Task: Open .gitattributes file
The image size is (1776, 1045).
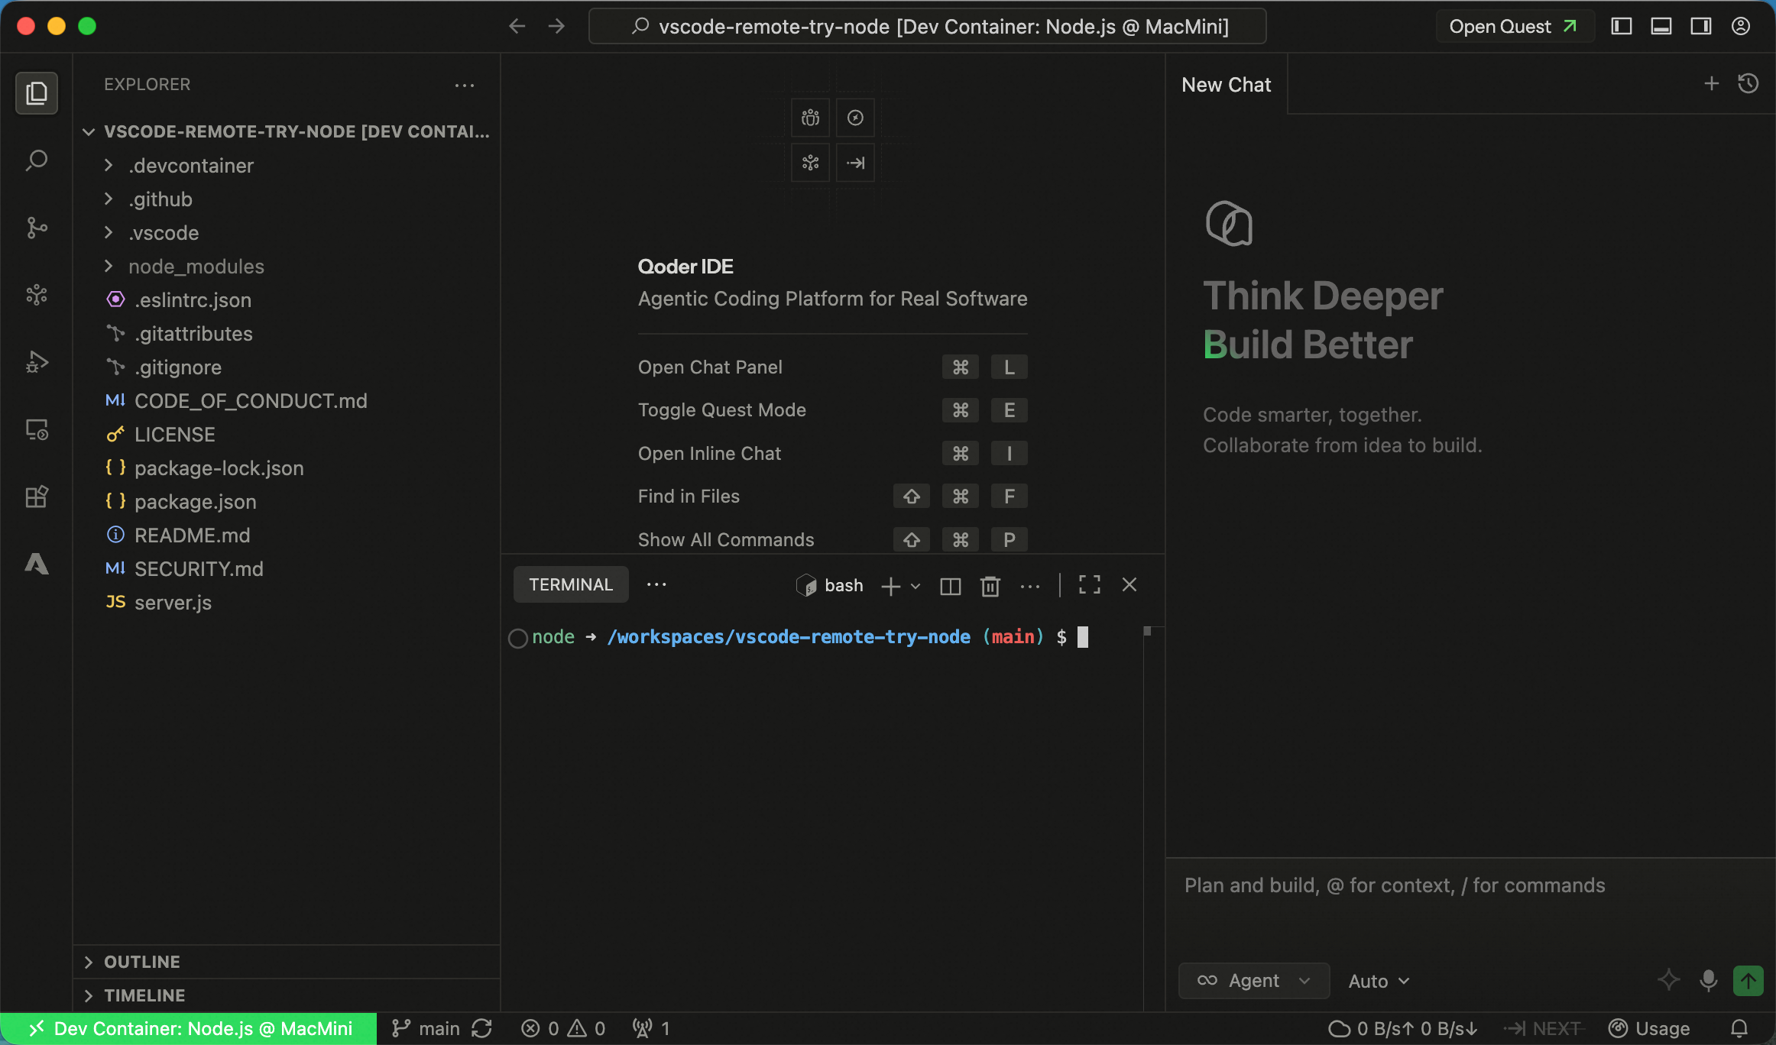Action: [x=287, y=334]
